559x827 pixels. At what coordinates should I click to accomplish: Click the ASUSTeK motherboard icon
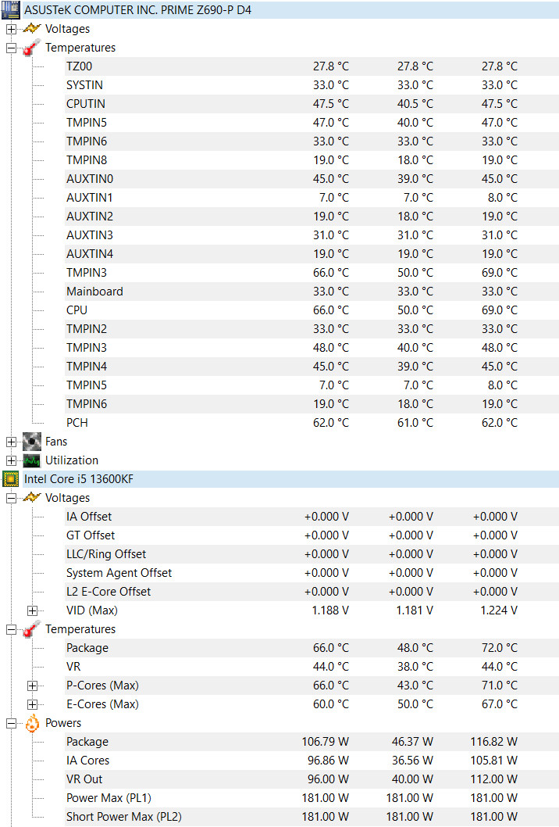pyautogui.click(x=10, y=9)
